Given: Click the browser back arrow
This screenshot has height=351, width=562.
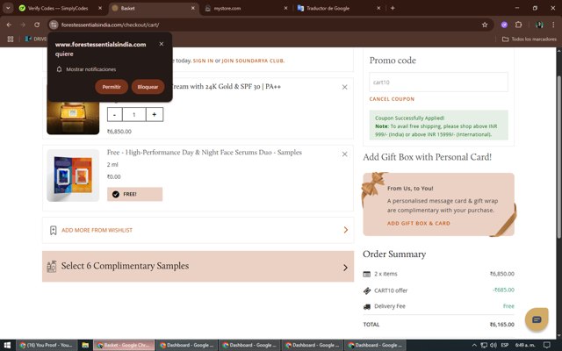Looking at the screenshot, I should coord(9,25).
